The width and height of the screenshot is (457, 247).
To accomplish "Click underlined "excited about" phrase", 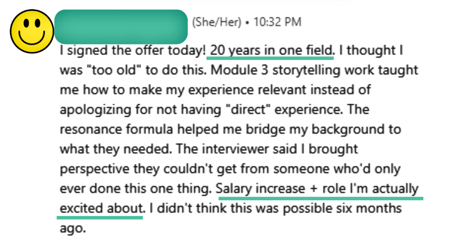I will [100, 209].
